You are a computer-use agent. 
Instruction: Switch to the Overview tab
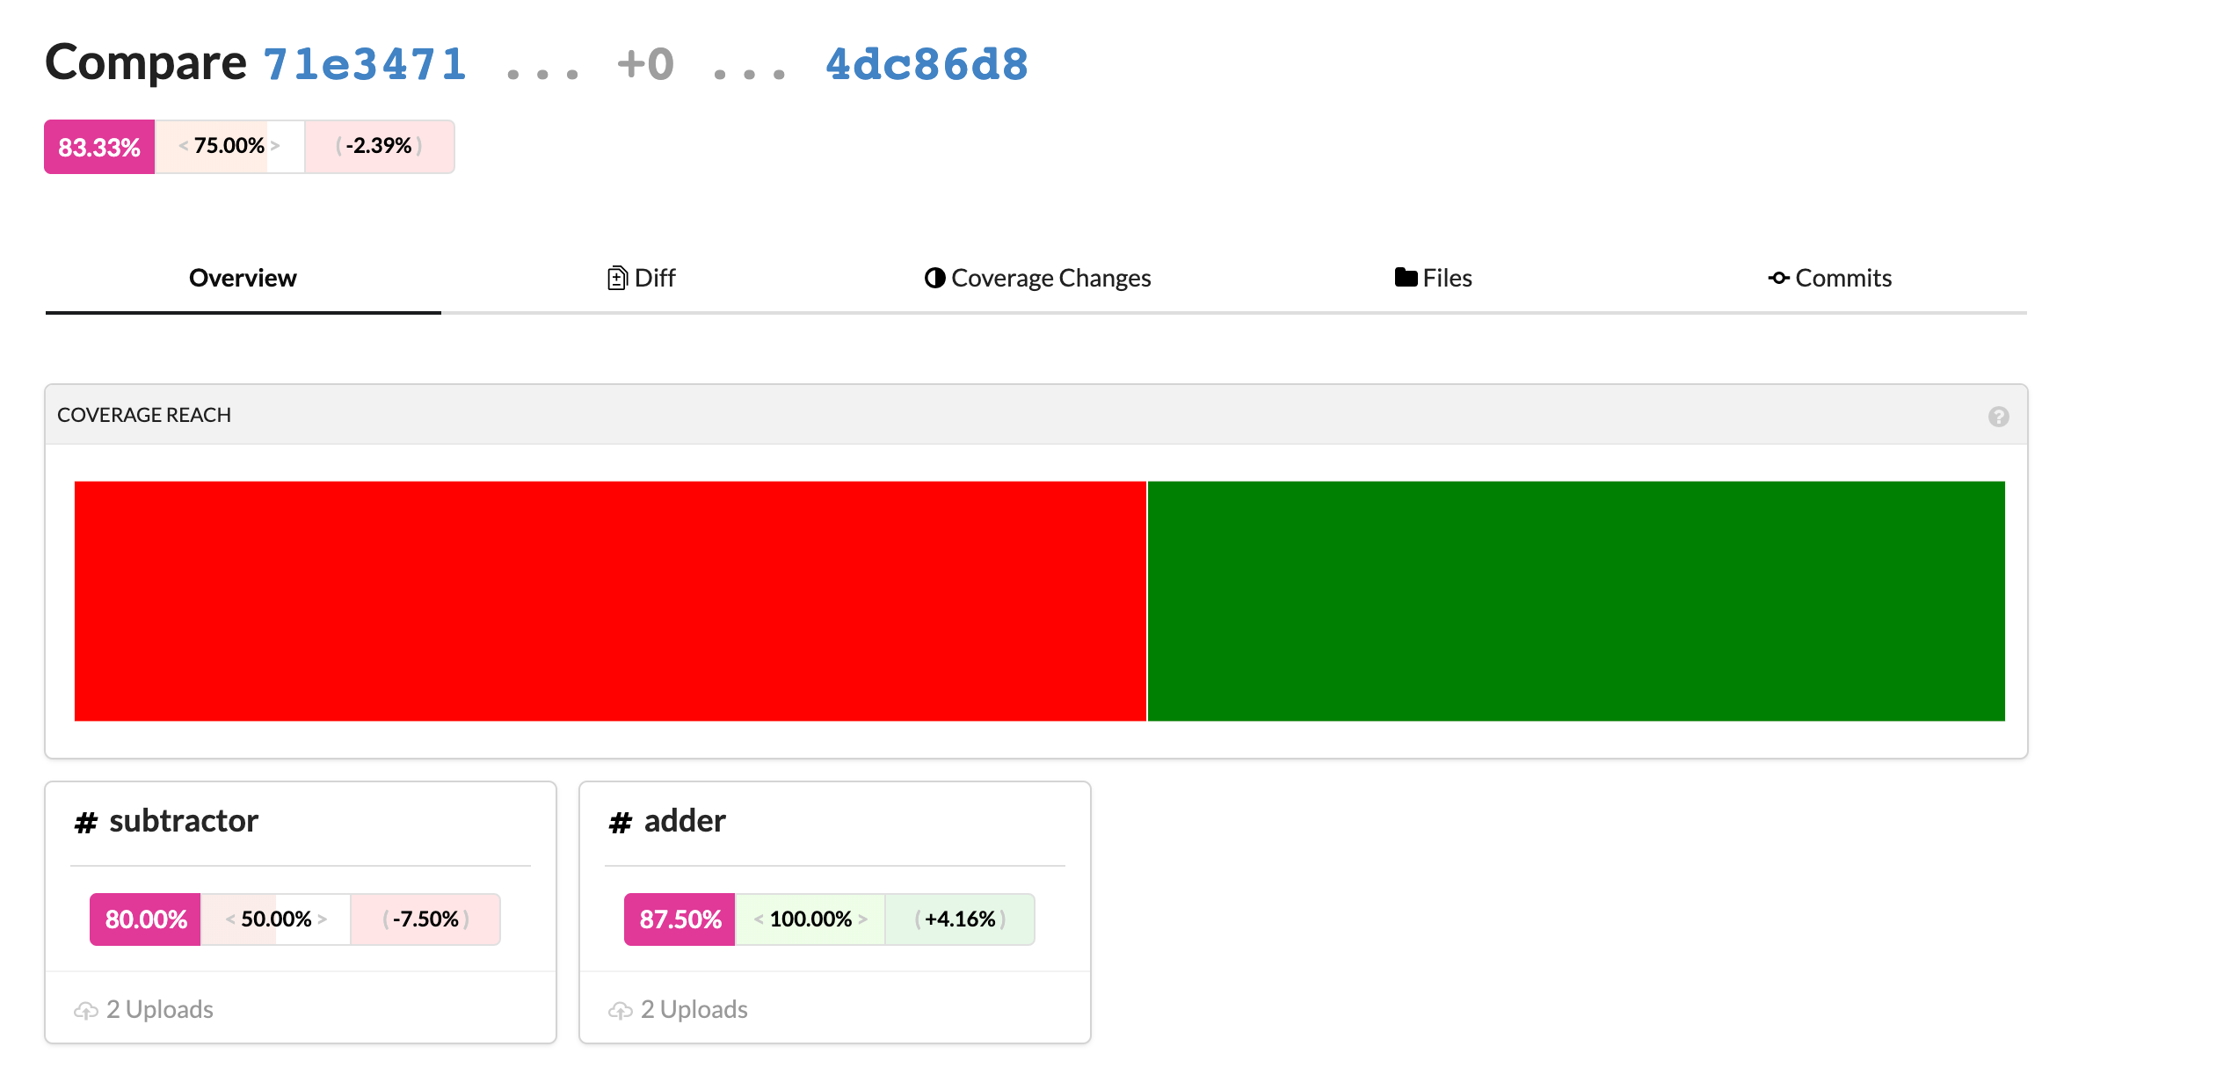(x=243, y=278)
